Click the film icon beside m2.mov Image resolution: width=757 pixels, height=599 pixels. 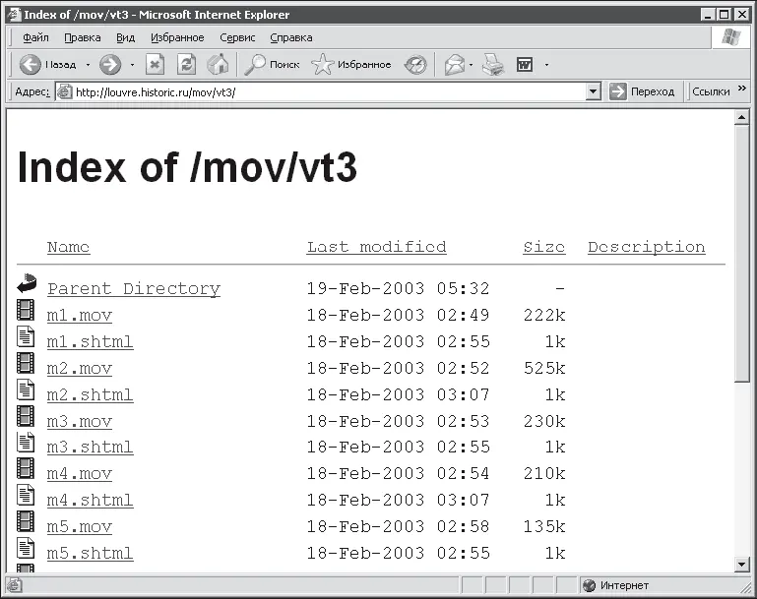(26, 363)
